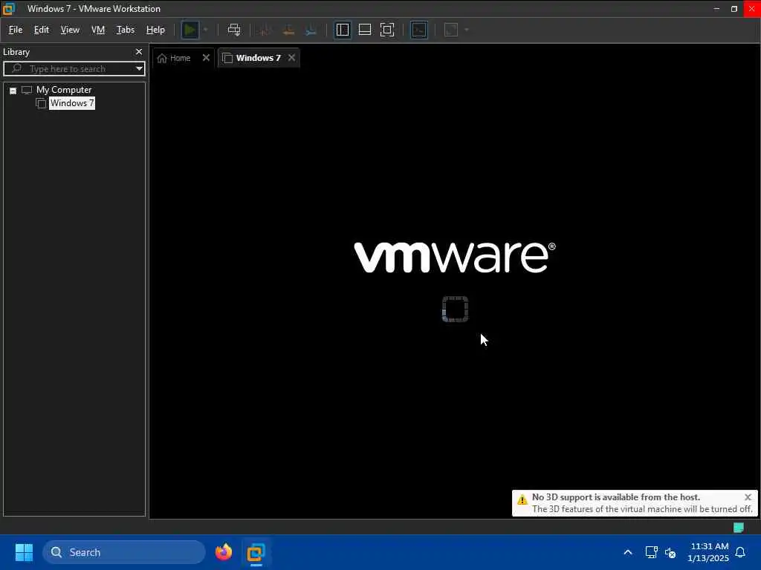761x570 pixels.
Task: Click the Take Snapshot toolbar icon
Action: [x=265, y=30]
